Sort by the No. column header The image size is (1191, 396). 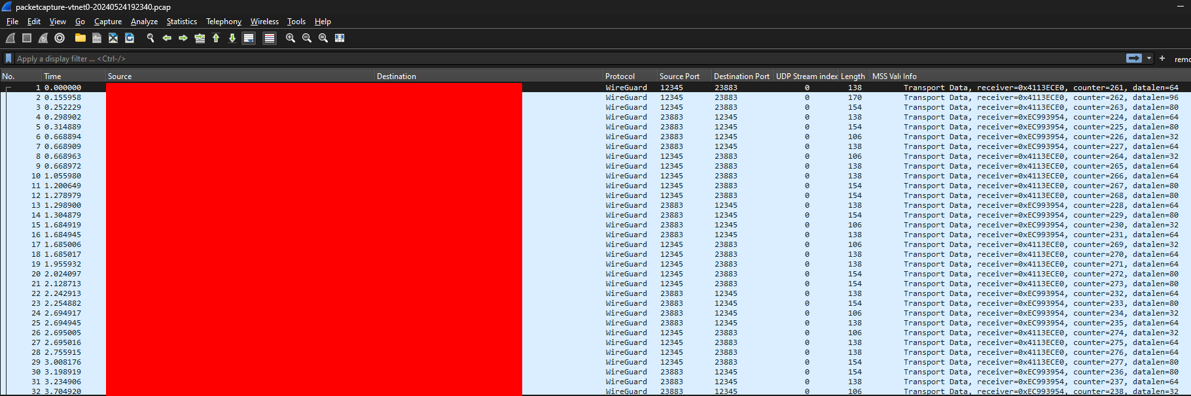pyautogui.click(x=21, y=76)
